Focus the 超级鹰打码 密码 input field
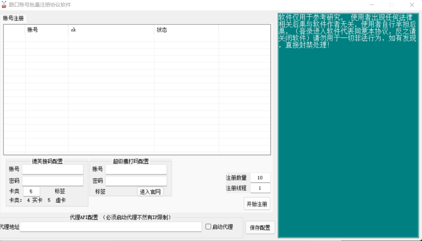Viewport: 422px width, 241px height. coord(136,181)
